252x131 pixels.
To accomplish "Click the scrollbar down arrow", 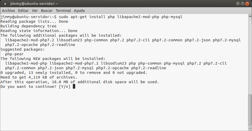I will 250,129.
